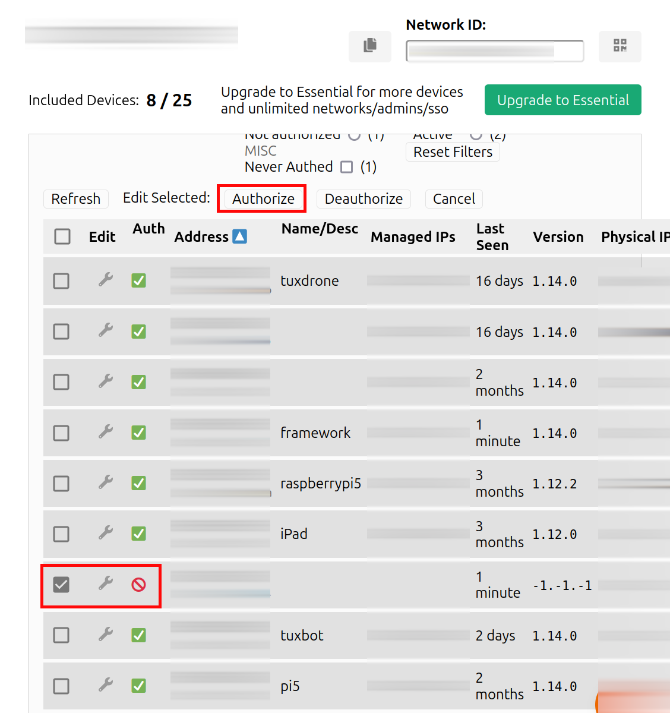Screen dimensions: 670x713
Task: Click Reset Filters button
Action: click(x=453, y=152)
